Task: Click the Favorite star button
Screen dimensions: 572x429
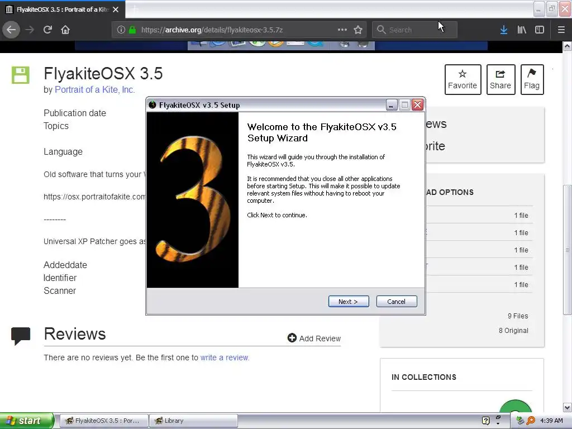Action: click(463, 79)
